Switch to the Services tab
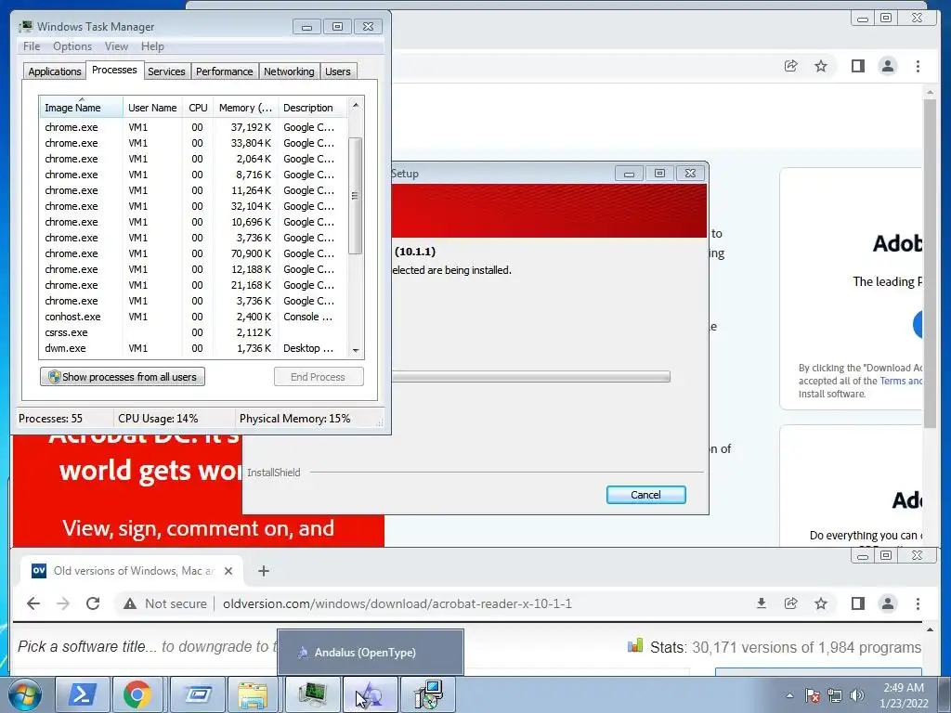This screenshot has width=951, height=713. pyautogui.click(x=166, y=71)
